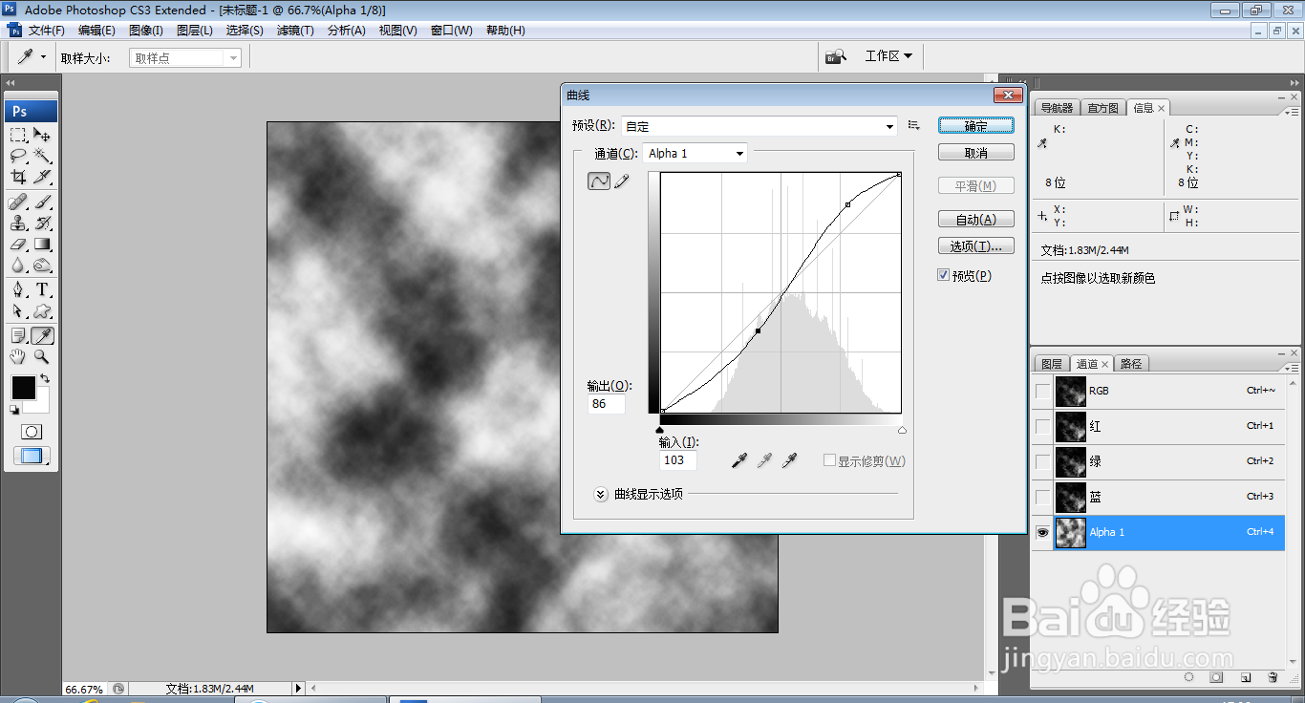Choose the pencil draw-curve mode

[622, 181]
